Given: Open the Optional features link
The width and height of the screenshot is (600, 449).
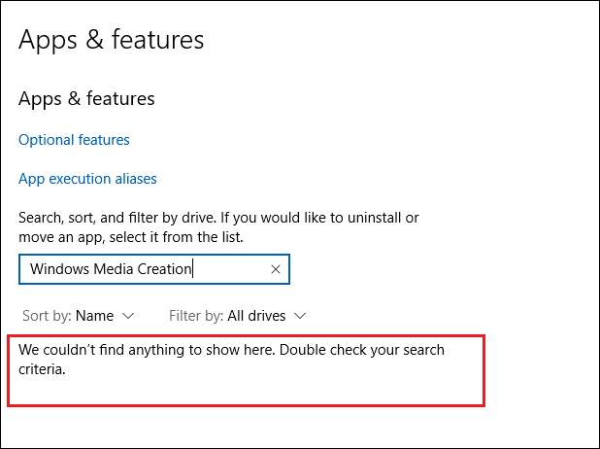Looking at the screenshot, I should [x=74, y=140].
